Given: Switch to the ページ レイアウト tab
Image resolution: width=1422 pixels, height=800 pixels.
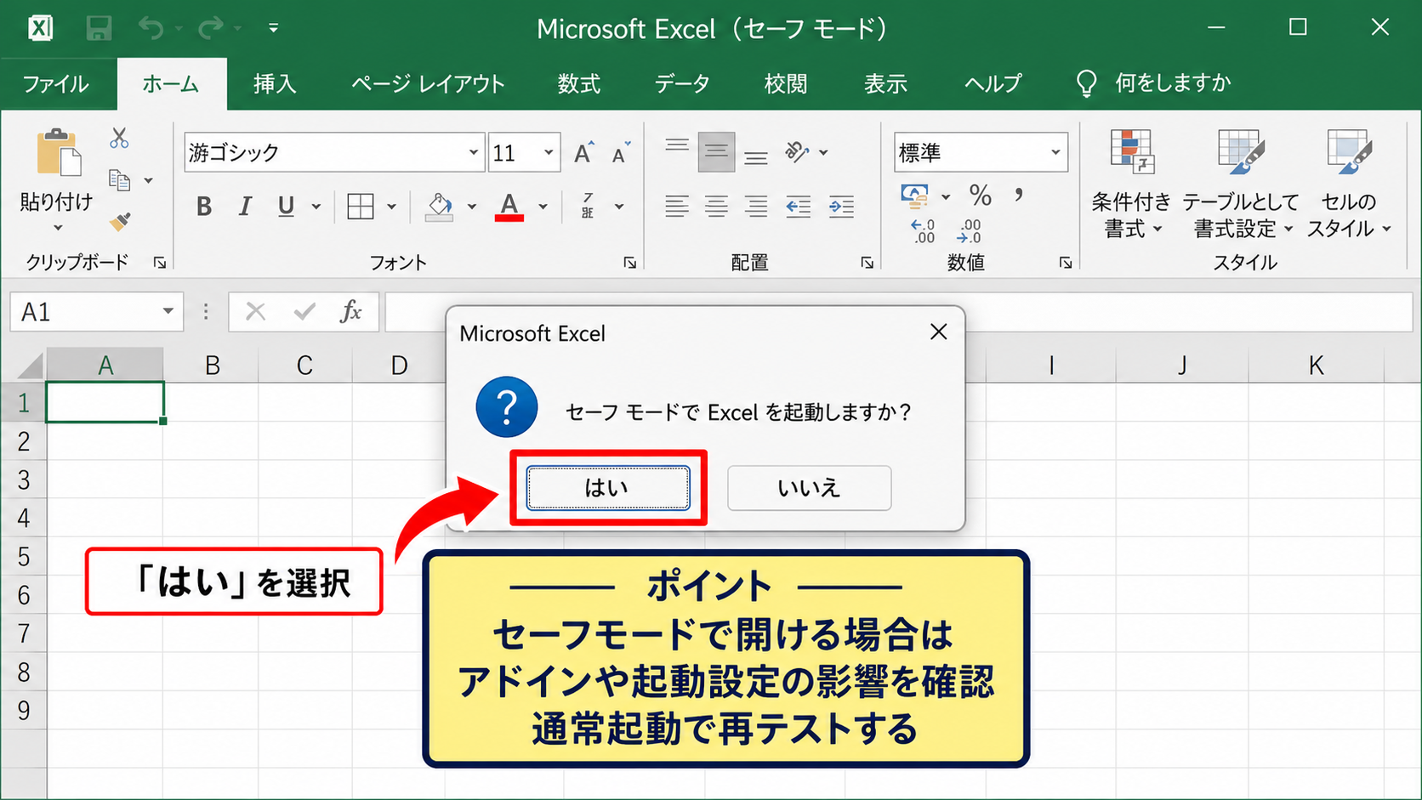Looking at the screenshot, I should pos(428,84).
